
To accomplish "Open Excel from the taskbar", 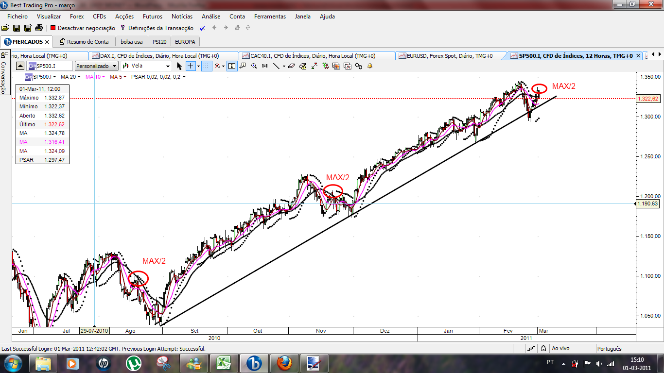I will tap(224, 363).
